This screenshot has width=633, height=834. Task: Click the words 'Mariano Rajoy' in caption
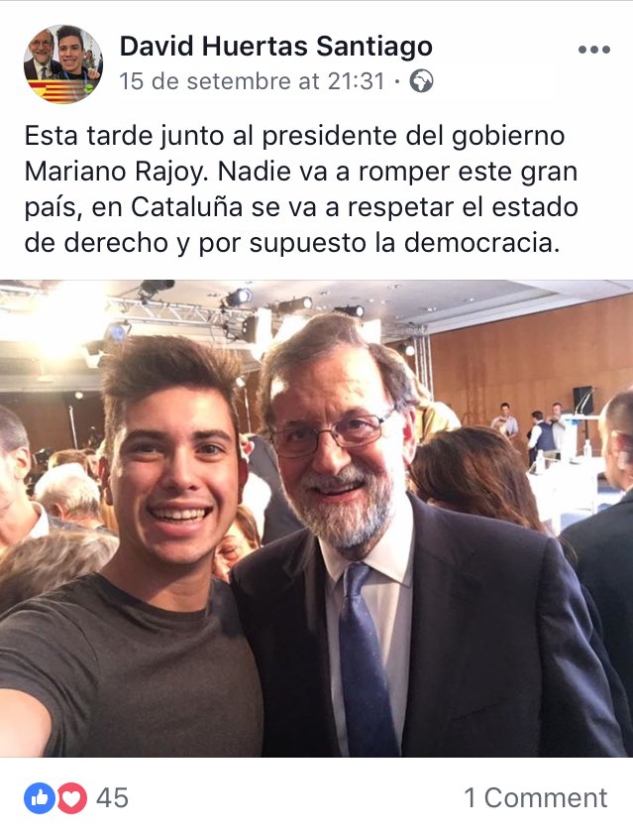tap(114, 172)
